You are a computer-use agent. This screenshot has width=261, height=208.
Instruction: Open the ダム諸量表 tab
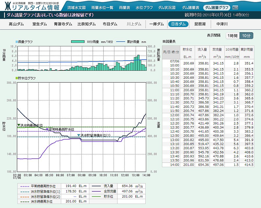click(x=191, y=8)
